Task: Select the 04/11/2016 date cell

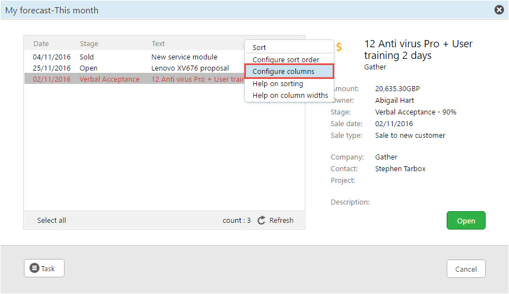Action: tap(52, 57)
